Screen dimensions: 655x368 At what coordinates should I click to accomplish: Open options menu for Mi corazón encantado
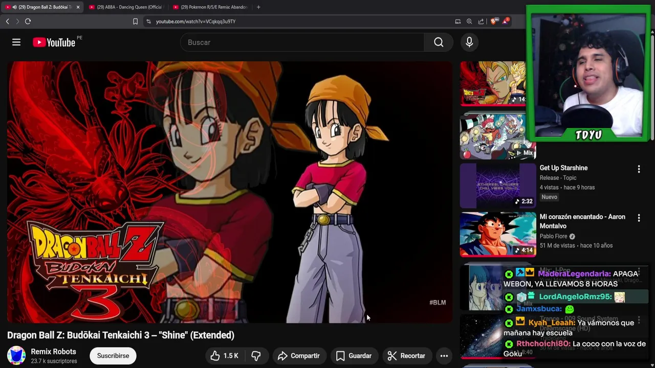[639, 218]
